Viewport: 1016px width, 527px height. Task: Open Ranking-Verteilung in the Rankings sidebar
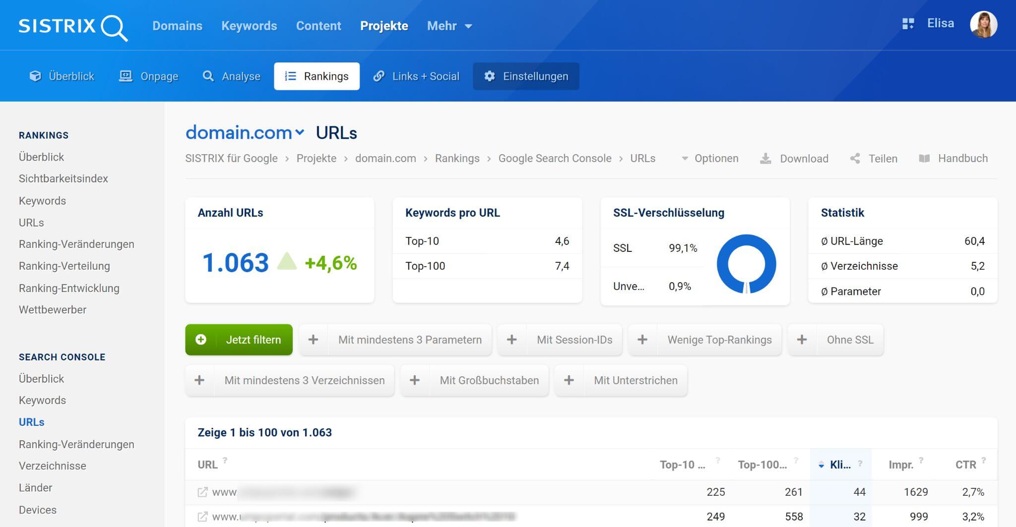[64, 266]
